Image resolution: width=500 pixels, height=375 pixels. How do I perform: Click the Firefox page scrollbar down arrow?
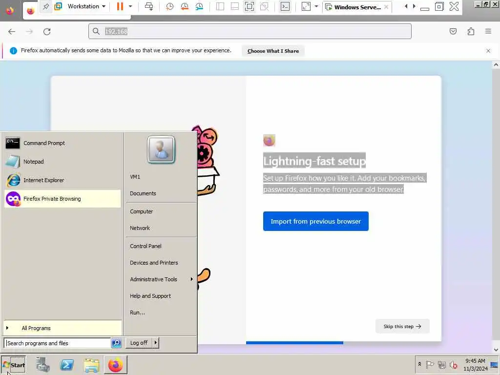[x=496, y=350]
